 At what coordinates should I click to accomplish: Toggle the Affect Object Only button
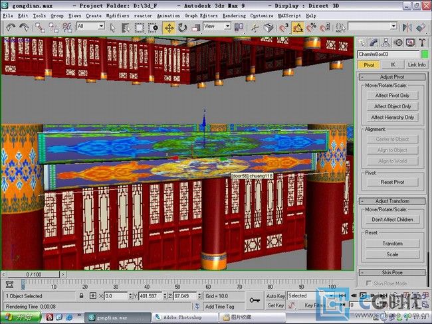click(x=392, y=106)
